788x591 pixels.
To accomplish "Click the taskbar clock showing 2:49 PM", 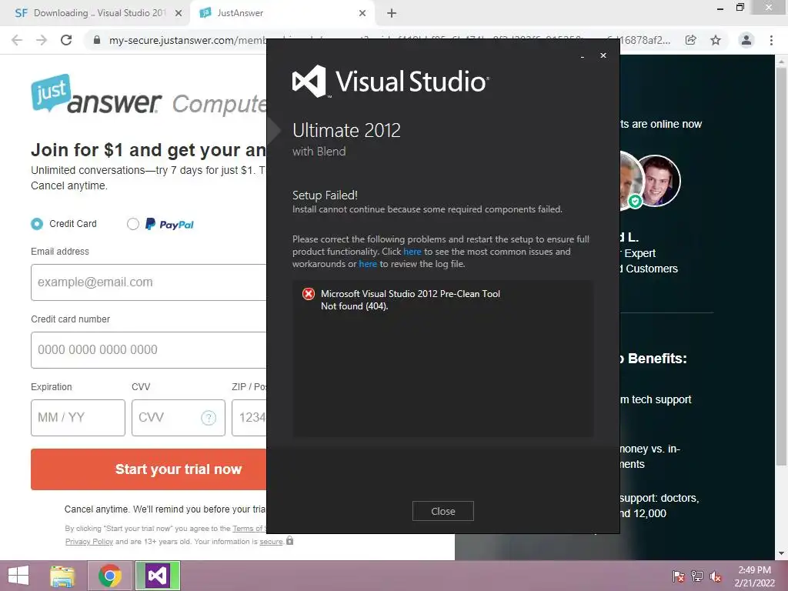I will (x=754, y=576).
